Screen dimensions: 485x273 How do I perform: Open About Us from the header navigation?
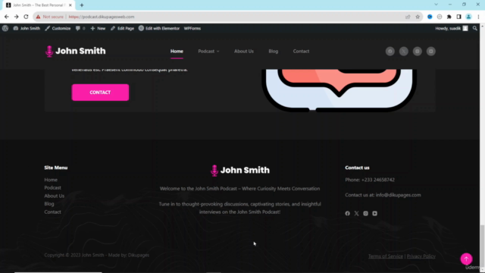244,51
